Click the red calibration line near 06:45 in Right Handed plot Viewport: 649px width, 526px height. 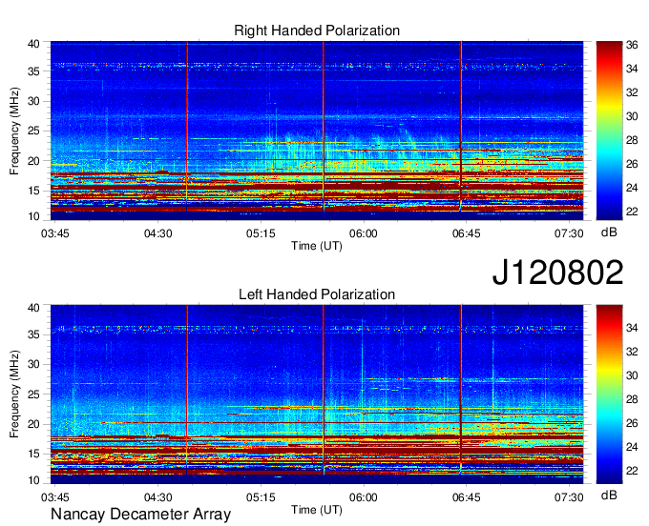pos(461,126)
